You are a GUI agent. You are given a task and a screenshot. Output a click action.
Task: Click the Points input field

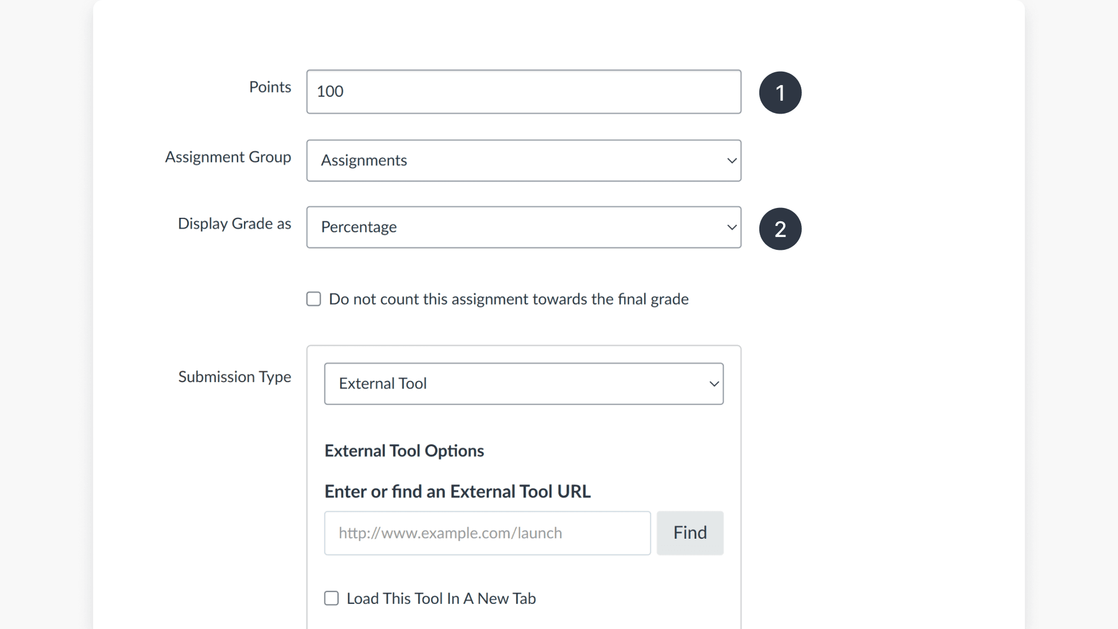click(x=523, y=91)
